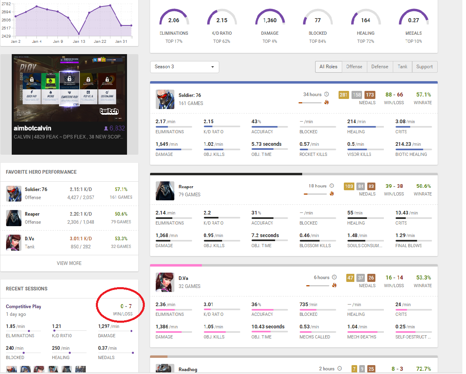The width and height of the screenshot is (466, 374).
Task: Click the flame icon on D.Va card
Action: (335, 285)
